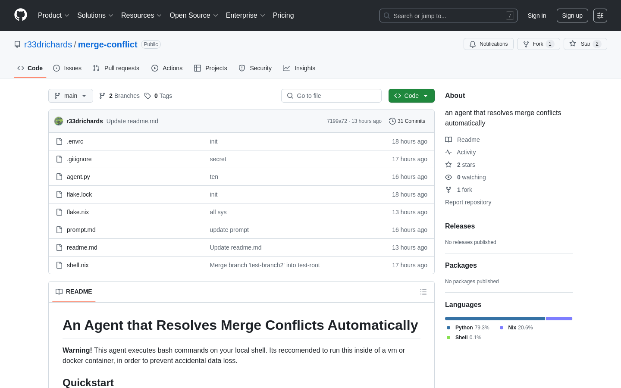
Task: Expand the Enterprise menu
Action: click(x=245, y=16)
